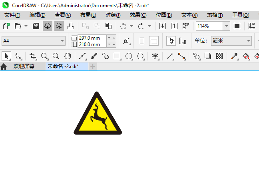
Task: Add a new document tab with plus
Action: point(93,66)
